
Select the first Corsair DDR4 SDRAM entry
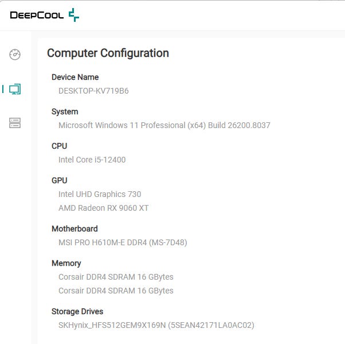coord(116,277)
